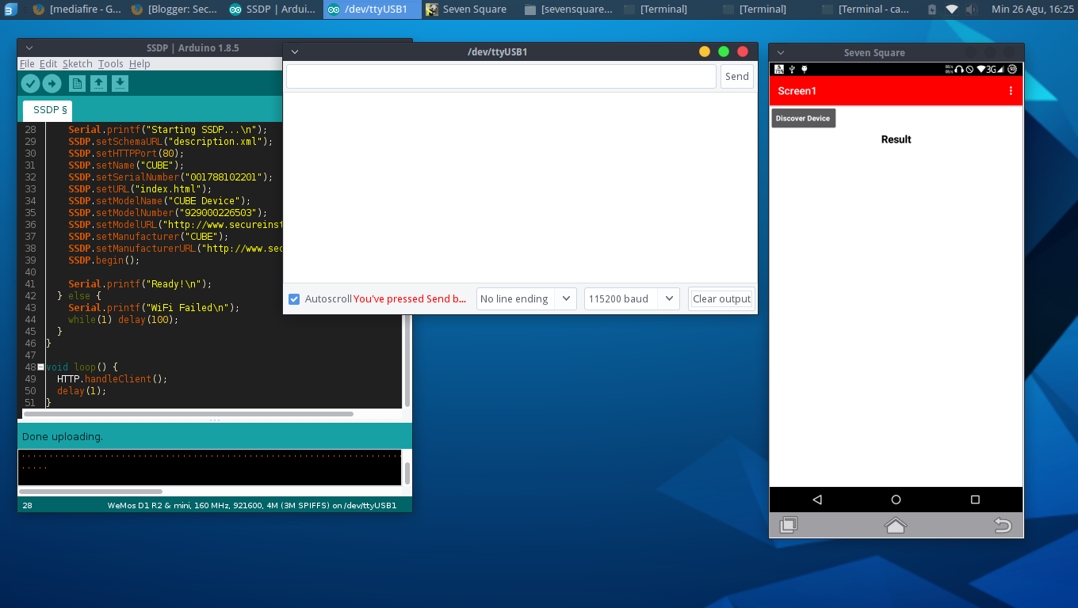Click the serial monitor message input field
This screenshot has height=608, width=1078.
(x=499, y=76)
